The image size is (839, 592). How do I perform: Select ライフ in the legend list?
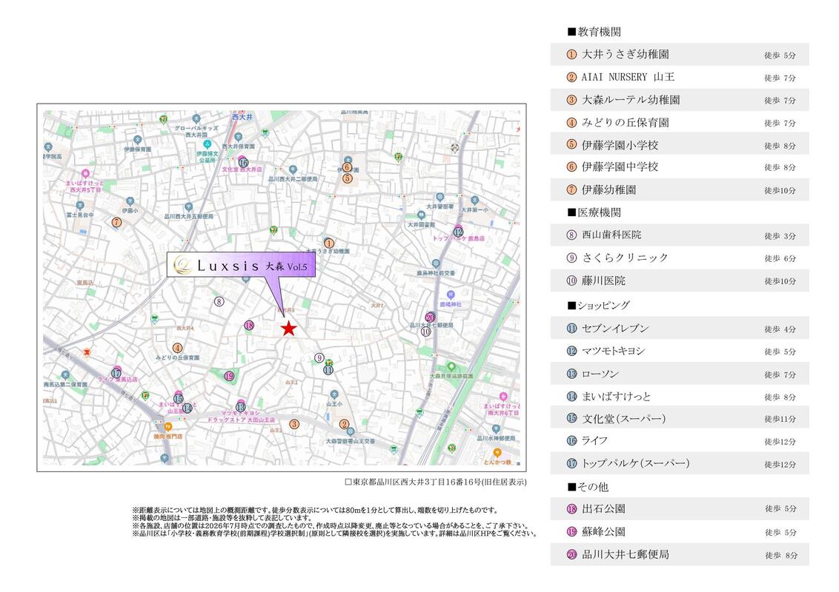click(680, 441)
